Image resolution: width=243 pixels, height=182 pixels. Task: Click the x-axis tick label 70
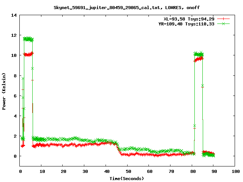(x=171, y=171)
